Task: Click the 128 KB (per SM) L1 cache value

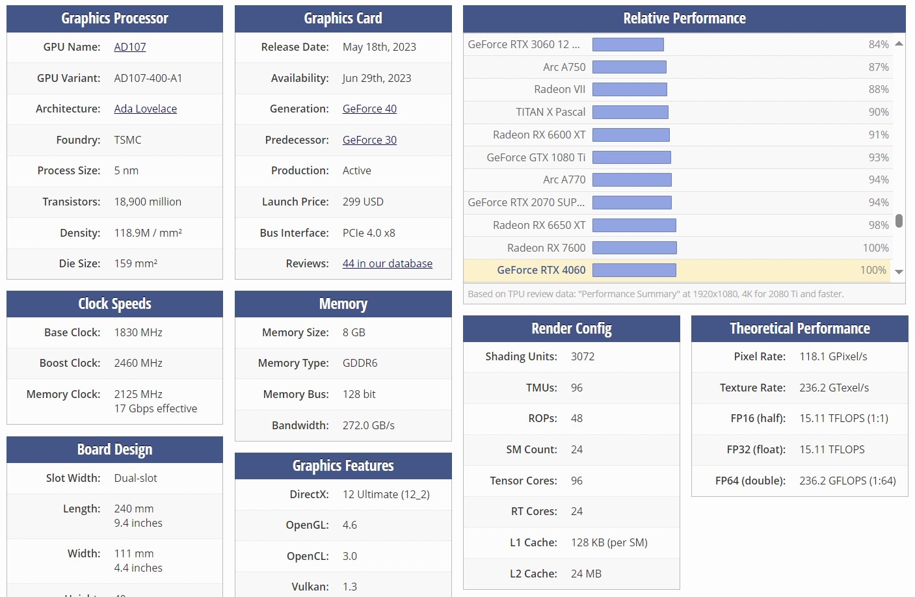Action: pyautogui.click(x=609, y=542)
